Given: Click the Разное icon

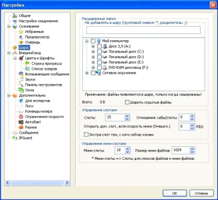Looking at the screenshot, I should coord(21,127).
